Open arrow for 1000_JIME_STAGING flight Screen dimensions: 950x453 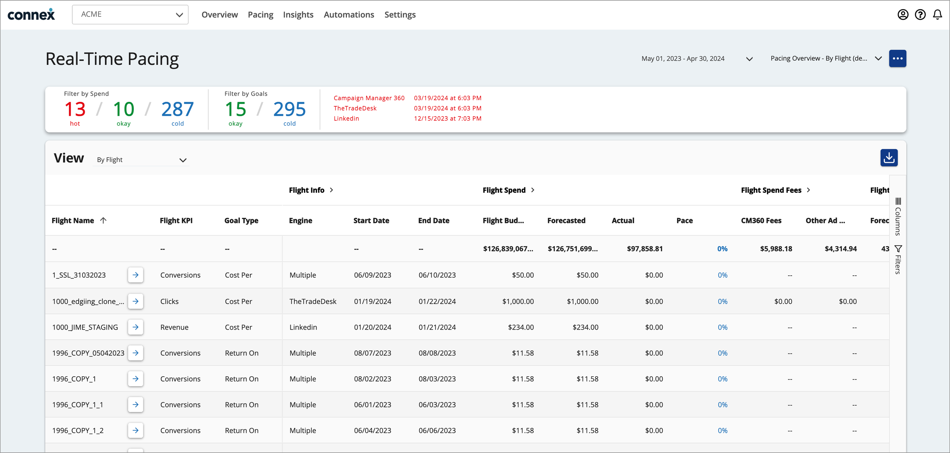pos(135,327)
